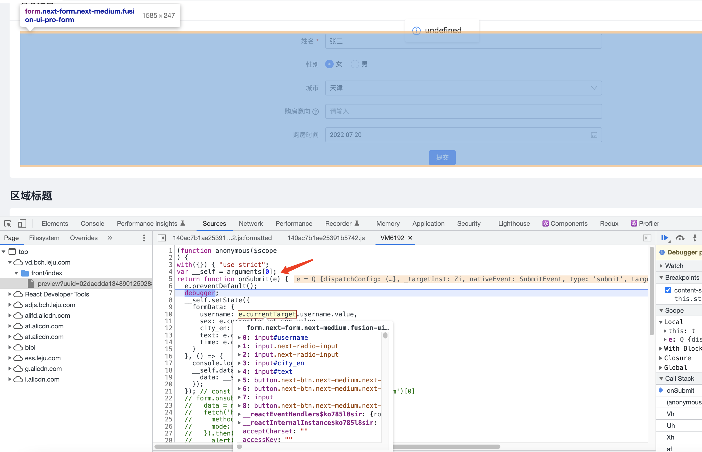Open the Lighthouse tab

pos(514,223)
